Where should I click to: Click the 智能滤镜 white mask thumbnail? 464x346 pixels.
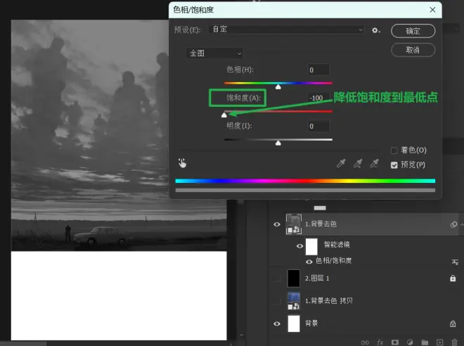coord(311,247)
